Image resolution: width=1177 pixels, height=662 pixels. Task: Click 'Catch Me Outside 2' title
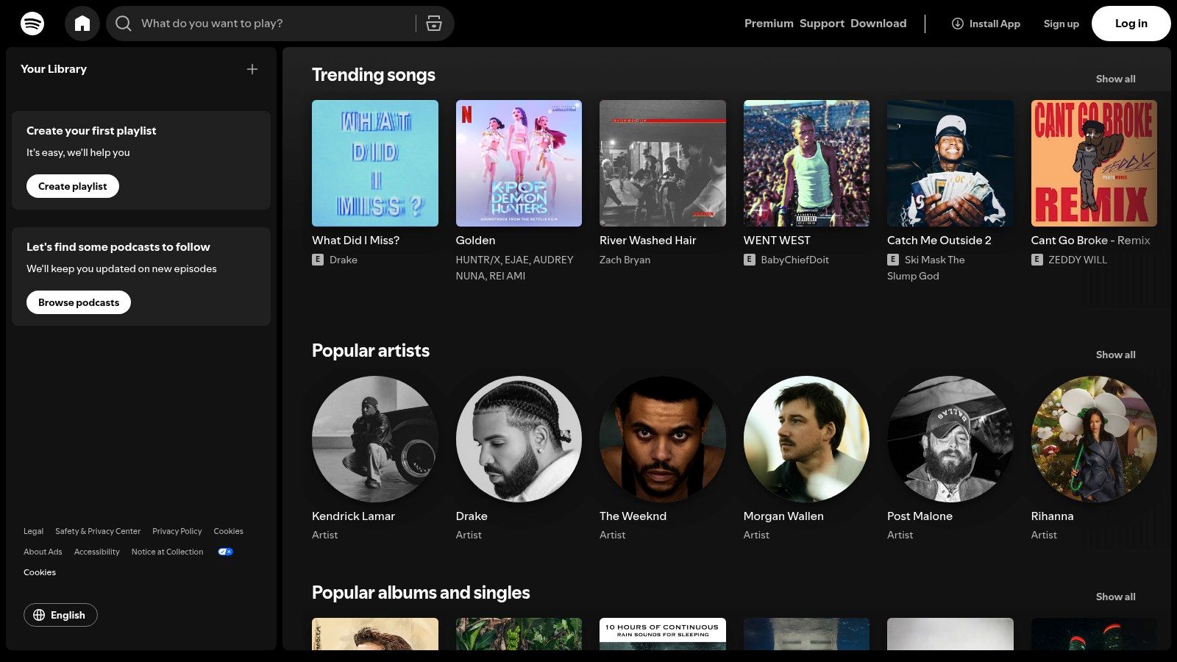(x=939, y=241)
